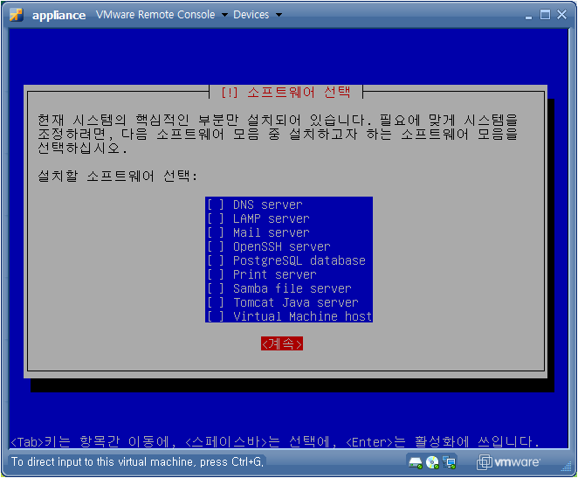This screenshot has height=478, width=578.
Task: Click the 'To direct input' status message
Action: point(137,461)
